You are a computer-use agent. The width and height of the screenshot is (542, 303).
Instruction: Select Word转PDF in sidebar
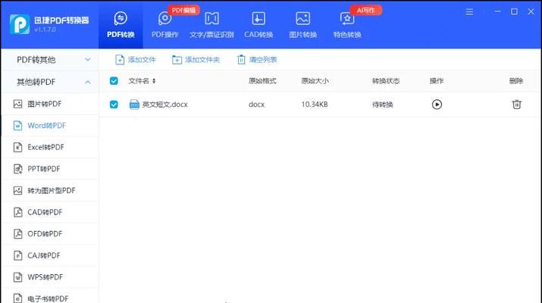[x=50, y=126]
